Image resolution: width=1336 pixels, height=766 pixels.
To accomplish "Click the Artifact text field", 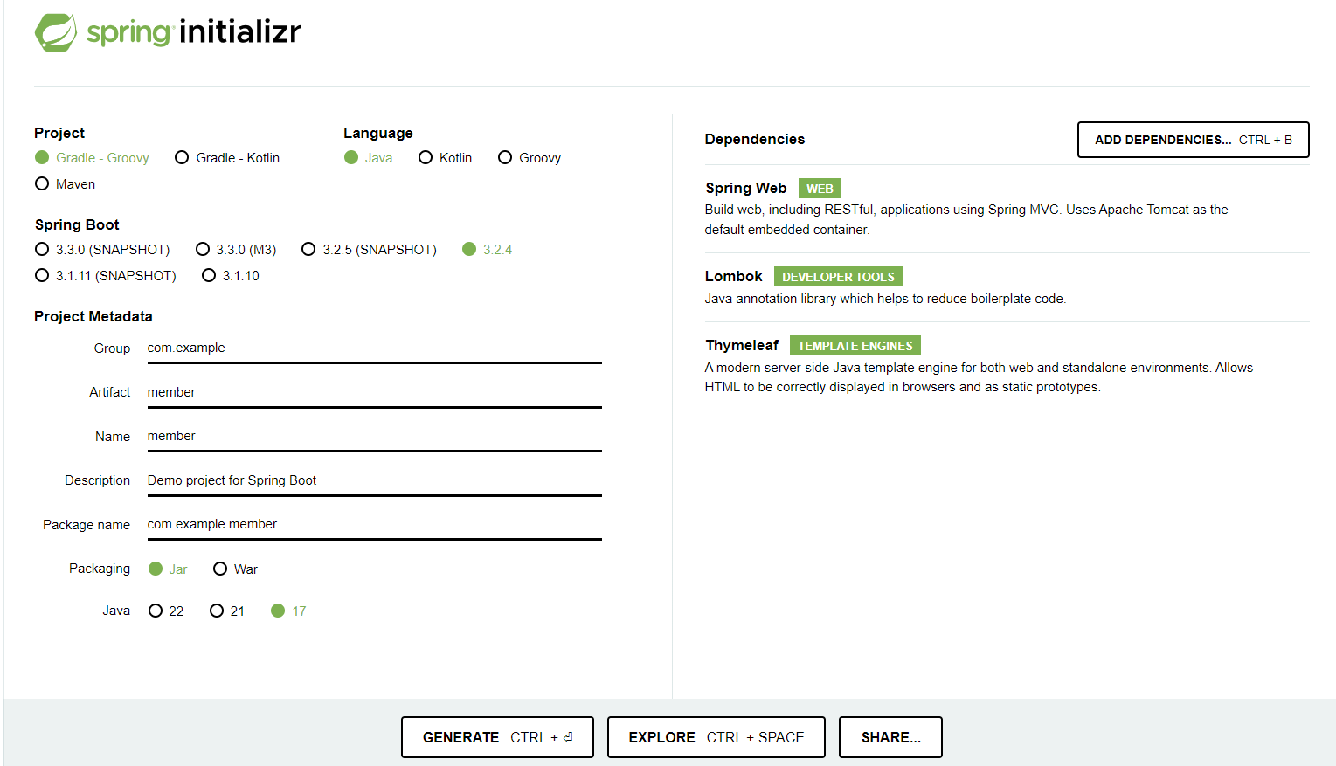I will point(374,393).
